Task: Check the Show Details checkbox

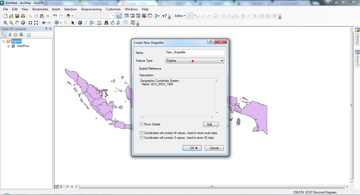Action: tap(142, 124)
